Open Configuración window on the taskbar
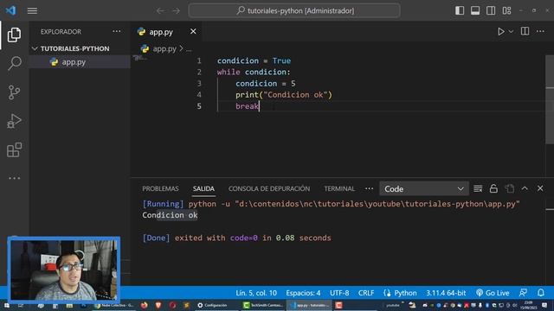This screenshot has width=554, height=311. point(213,305)
